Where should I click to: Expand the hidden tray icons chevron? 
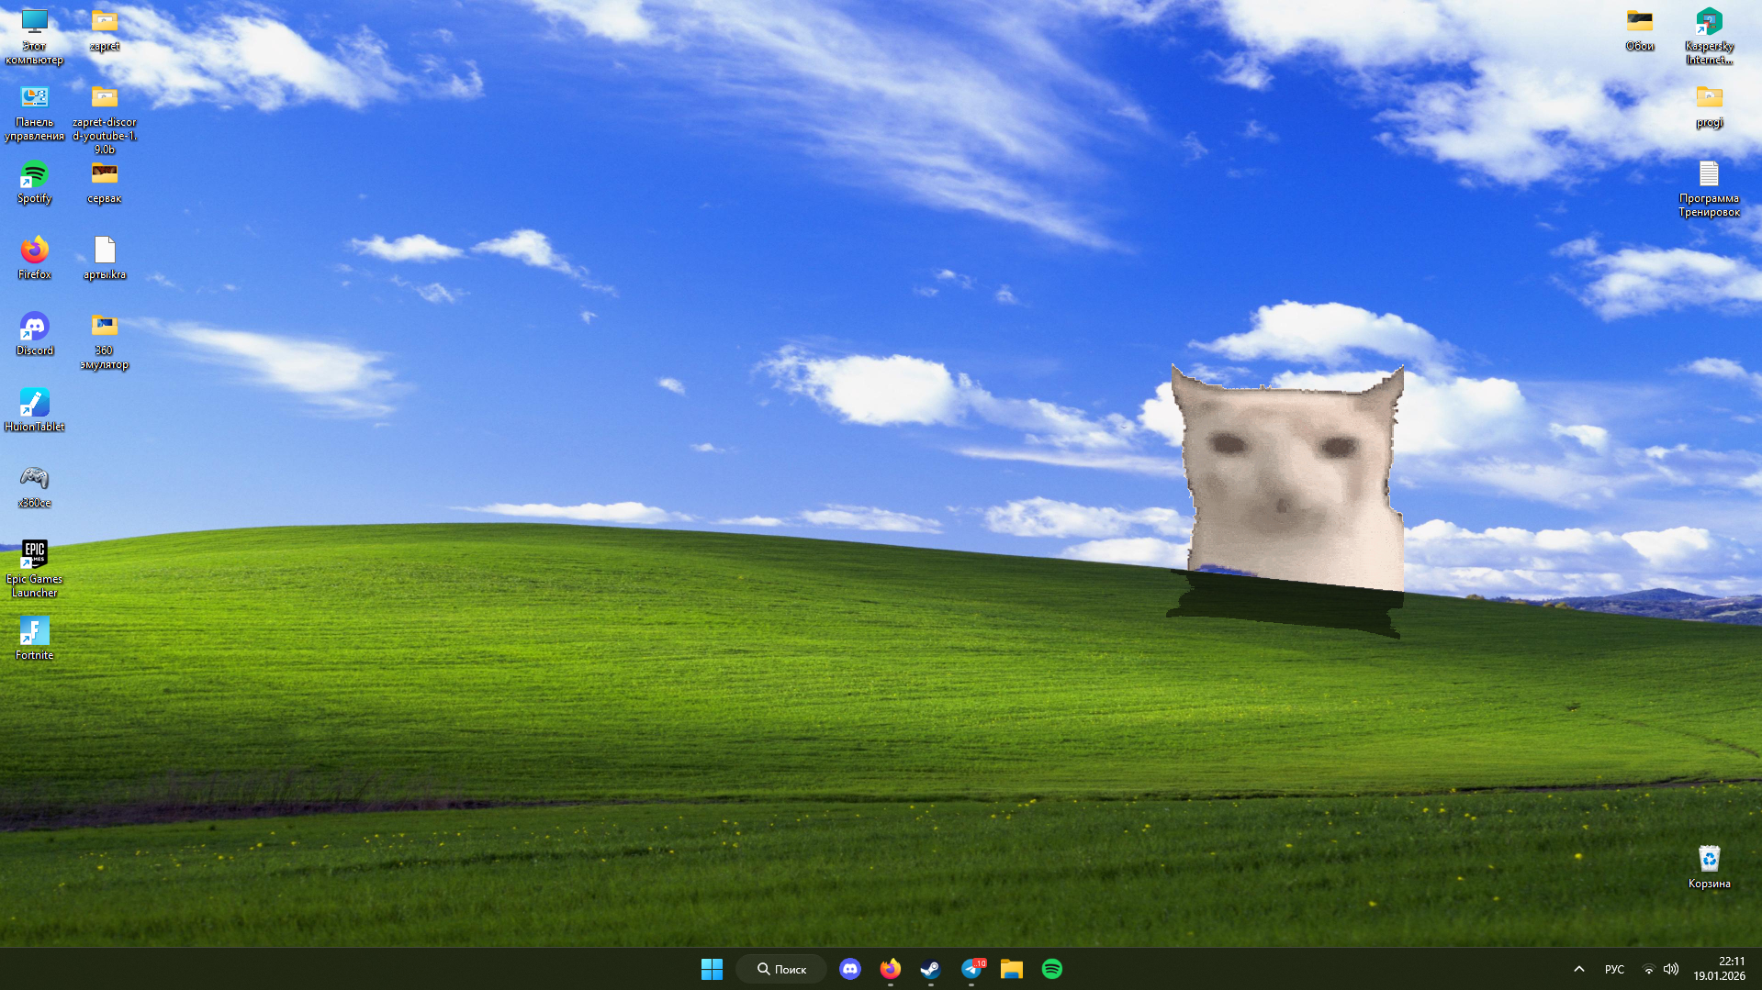coord(1579,969)
